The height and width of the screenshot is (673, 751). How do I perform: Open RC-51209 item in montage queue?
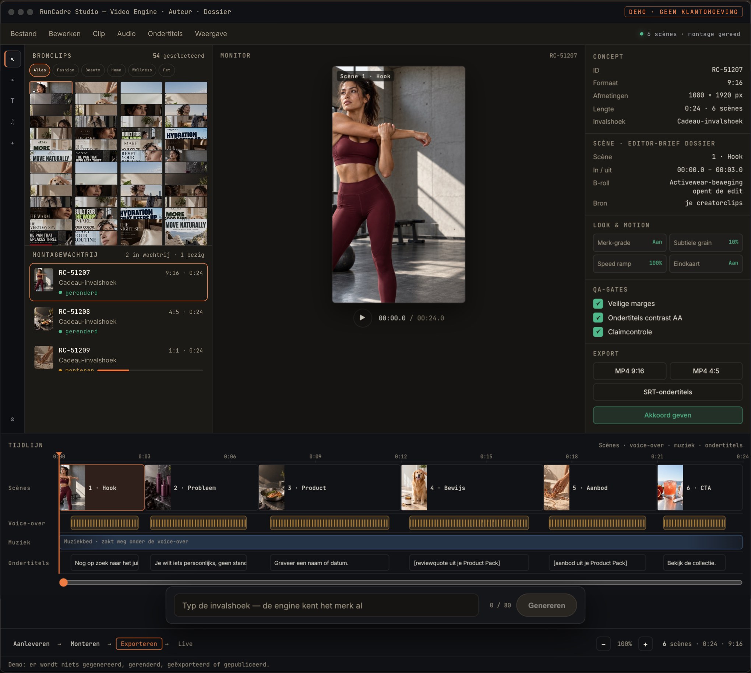119,357
